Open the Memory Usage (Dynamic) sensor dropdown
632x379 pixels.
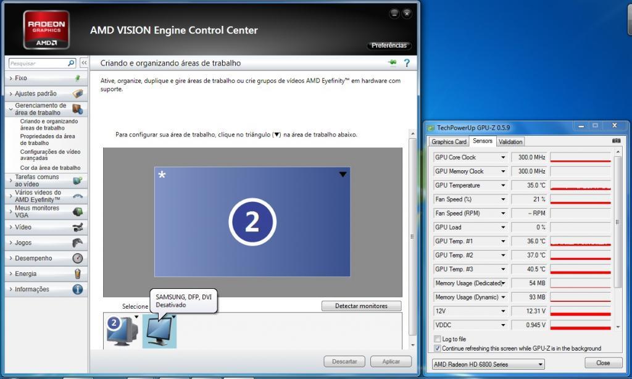tap(503, 297)
